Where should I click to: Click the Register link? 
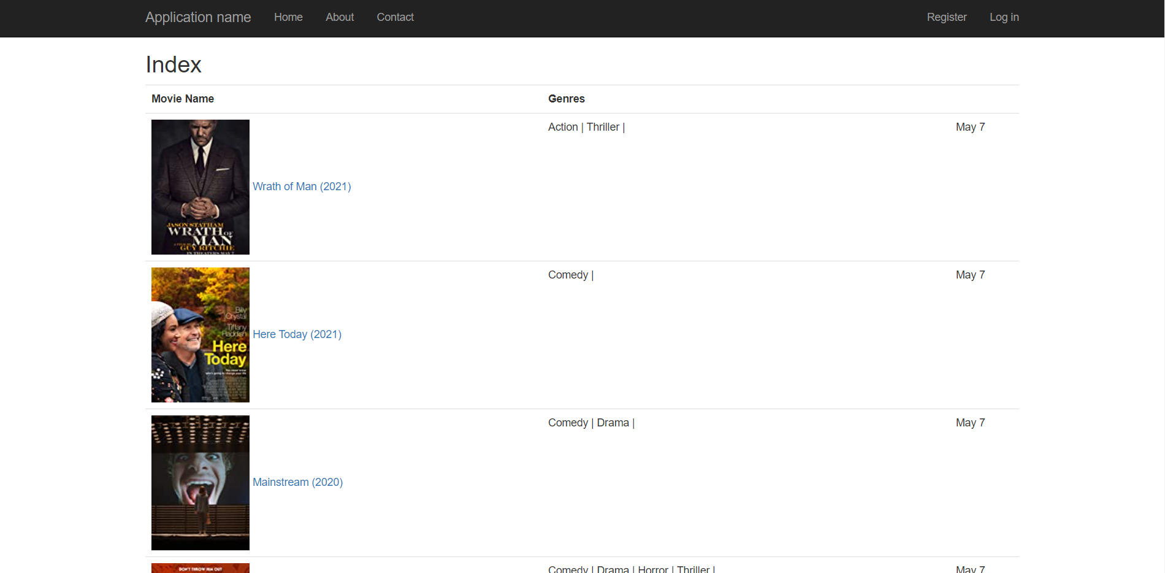946,17
